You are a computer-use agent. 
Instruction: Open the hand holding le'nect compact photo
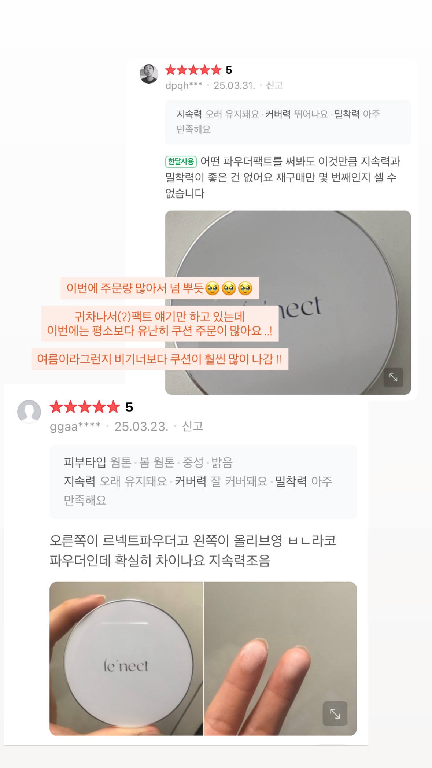[x=126, y=658]
